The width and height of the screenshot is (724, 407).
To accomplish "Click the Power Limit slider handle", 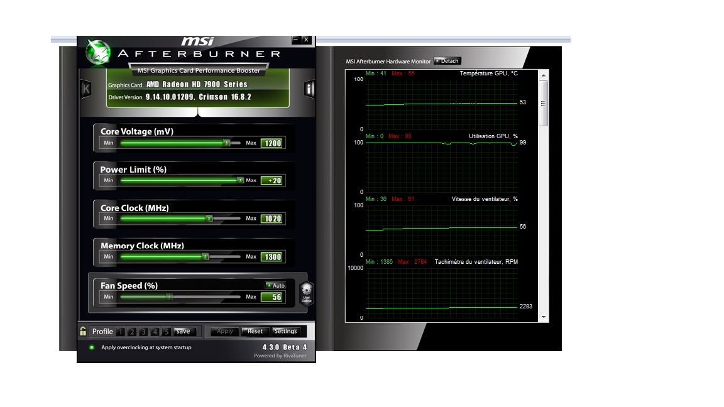I will [x=240, y=180].
